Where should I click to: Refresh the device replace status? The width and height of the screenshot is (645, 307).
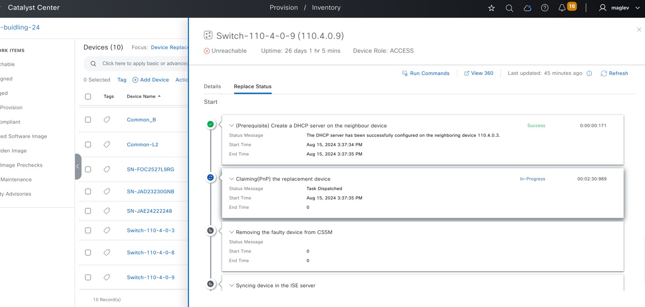614,73
